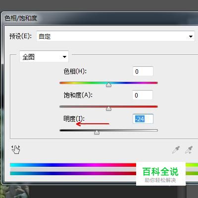Viewport: 198px width, 198px height.
Task: Click the hue slider handle
Action: 108,85
